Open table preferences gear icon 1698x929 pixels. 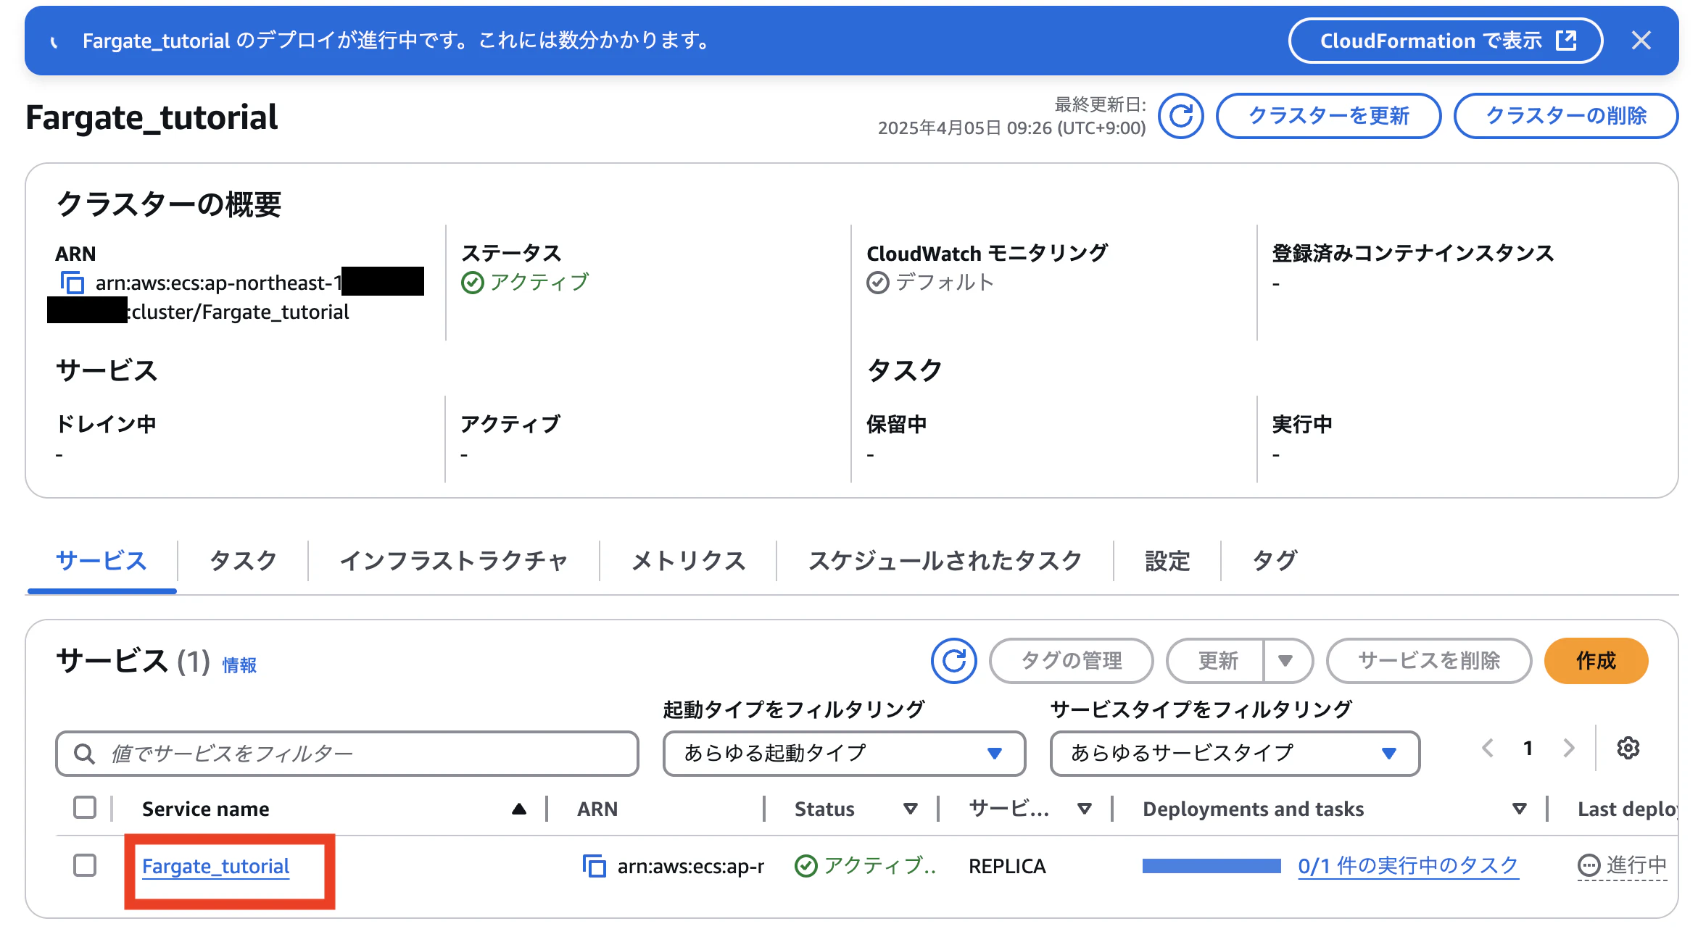1628,748
